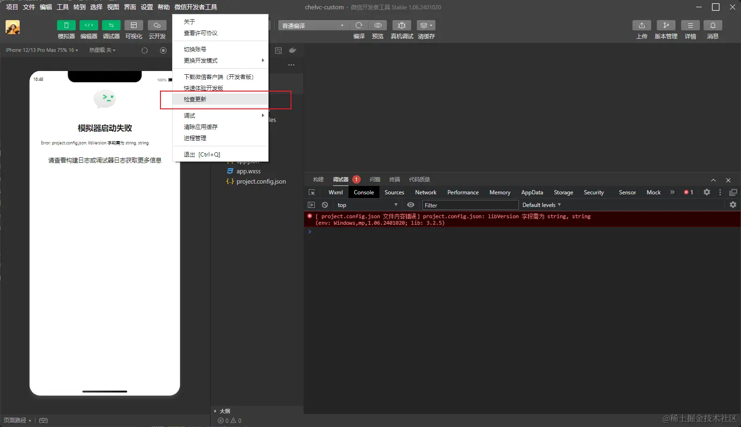Click the 上传 upload icon
This screenshot has width=741, height=427.
pos(641,25)
